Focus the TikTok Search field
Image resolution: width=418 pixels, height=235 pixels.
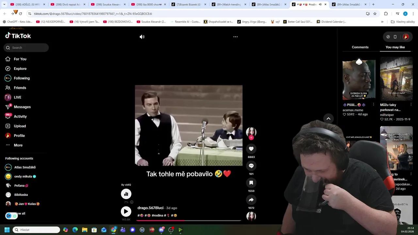[26, 48]
